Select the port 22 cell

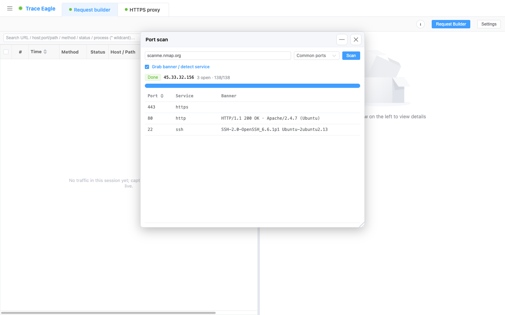[150, 129]
